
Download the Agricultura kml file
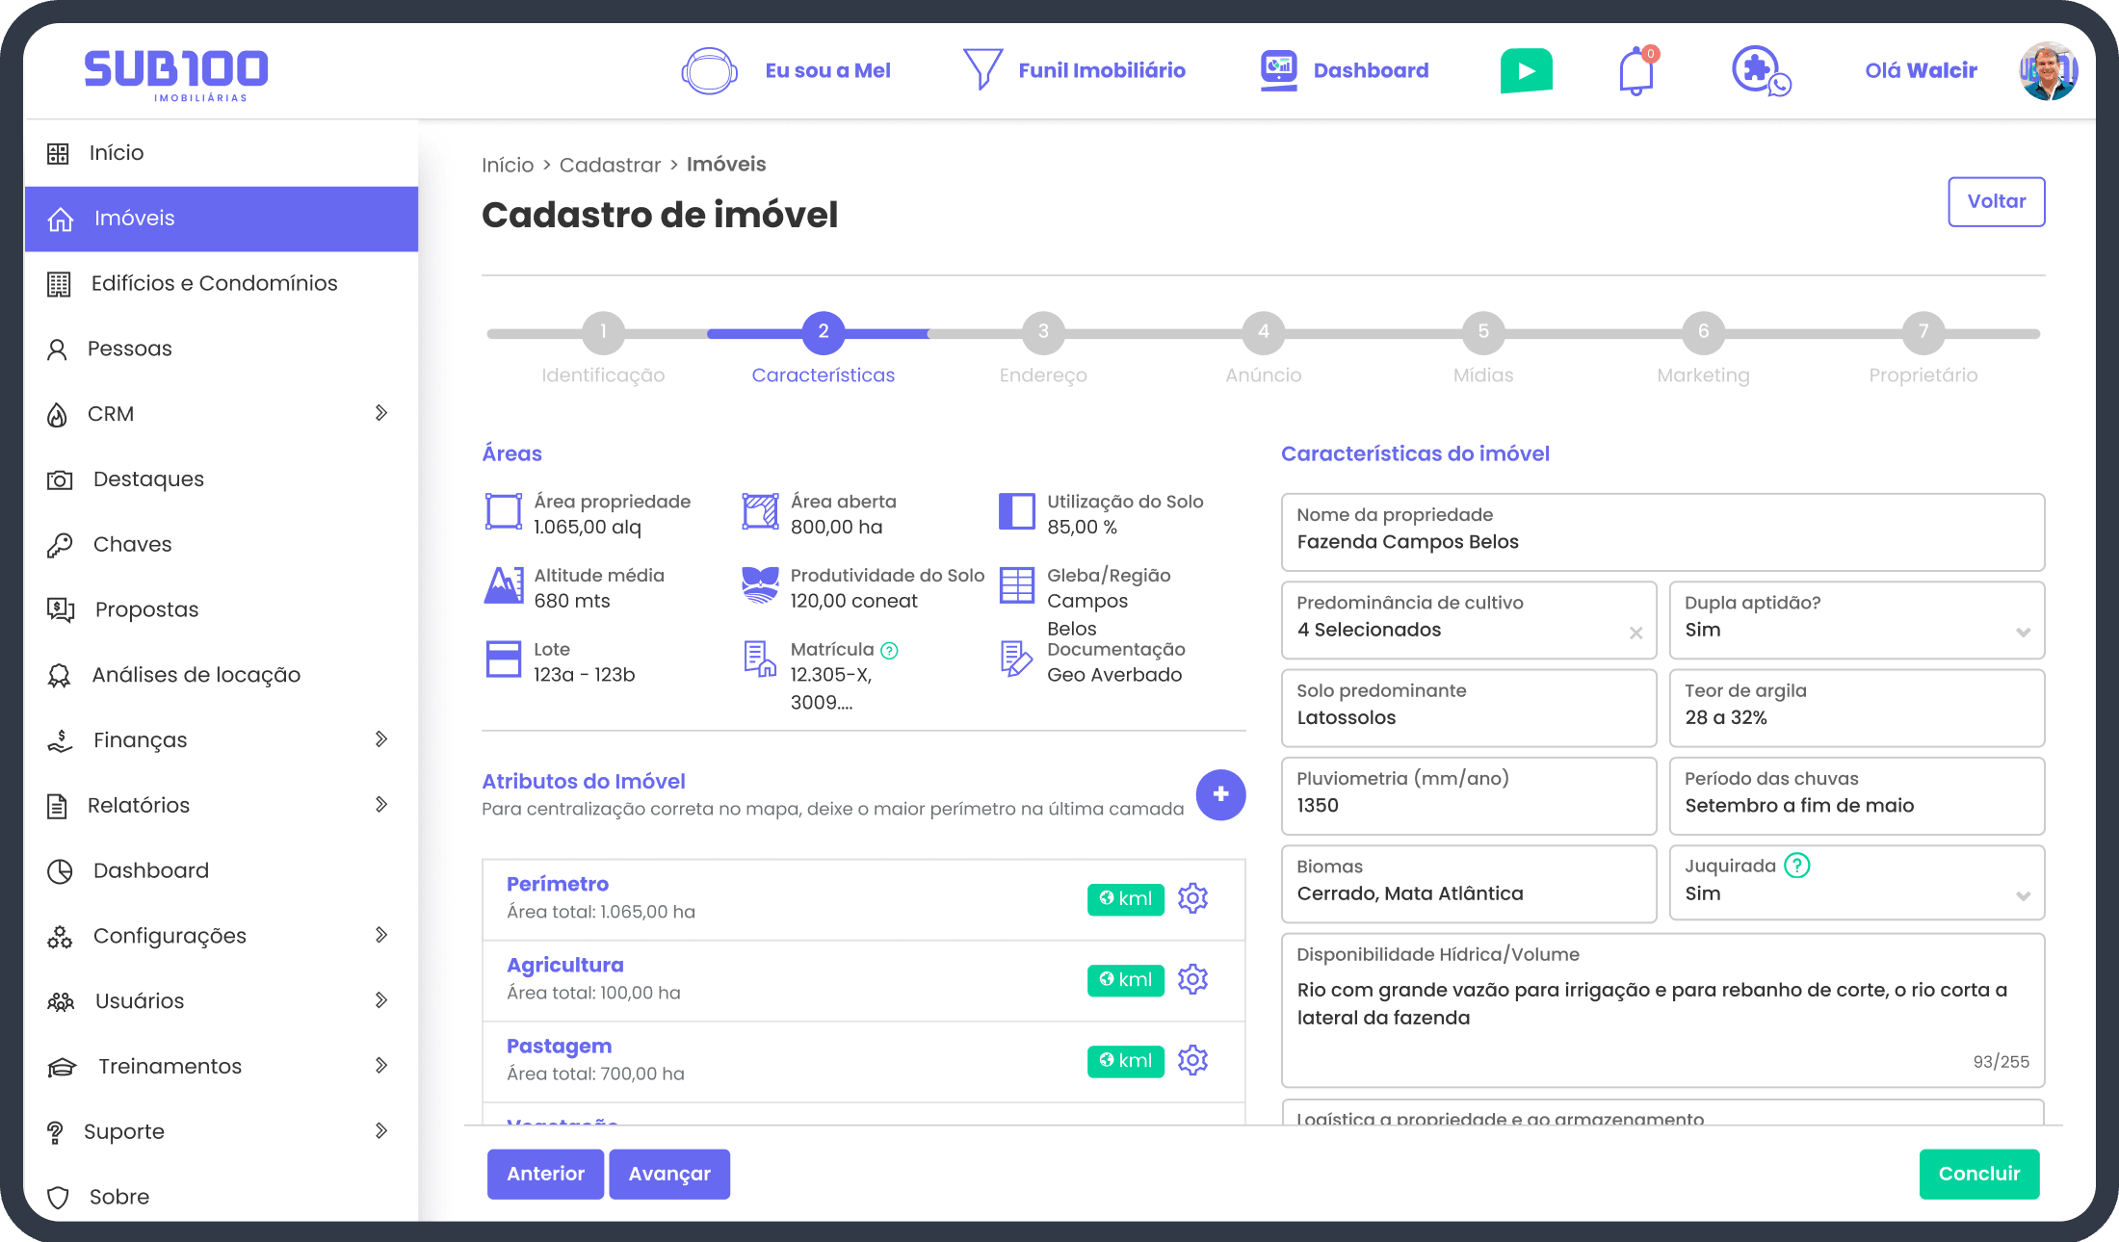click(x=1126, y=980)
